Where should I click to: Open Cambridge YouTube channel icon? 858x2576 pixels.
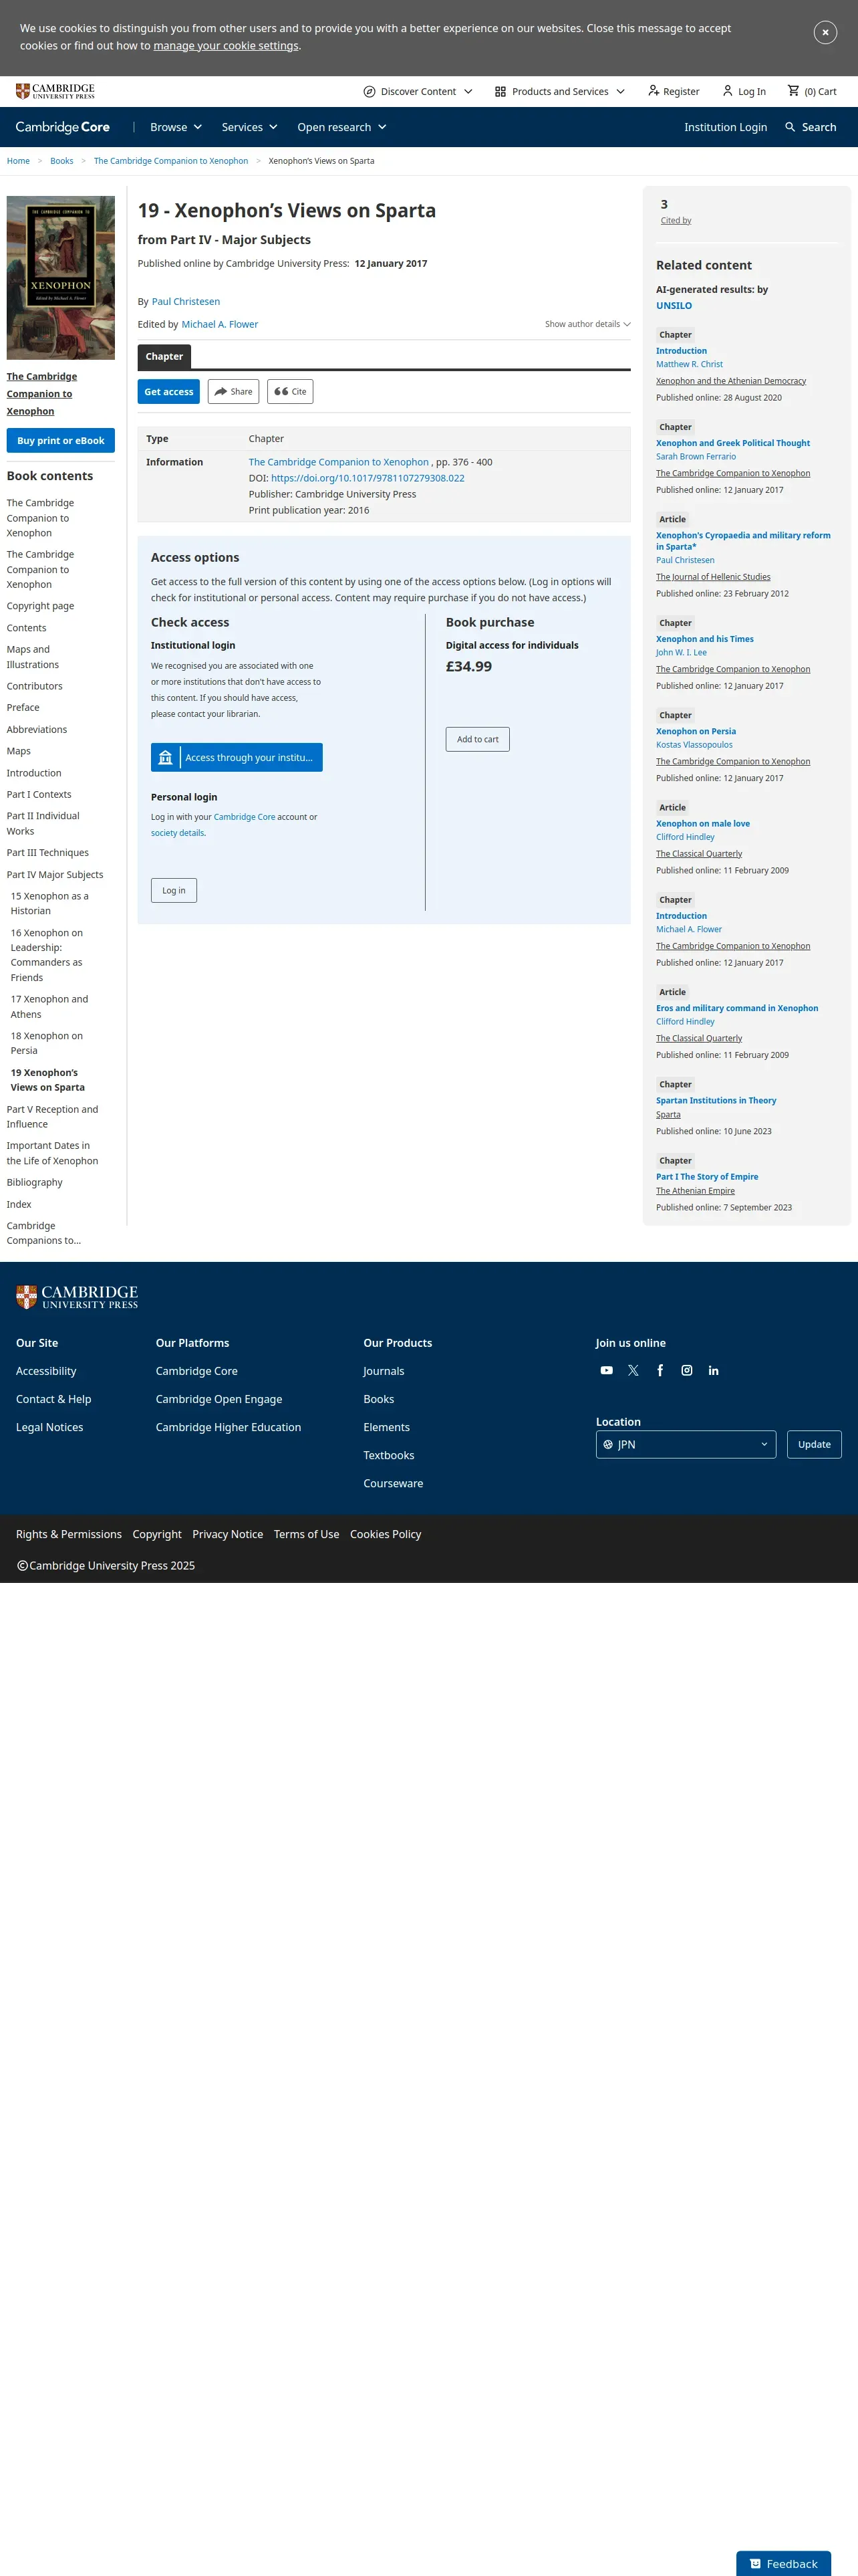606,1370
